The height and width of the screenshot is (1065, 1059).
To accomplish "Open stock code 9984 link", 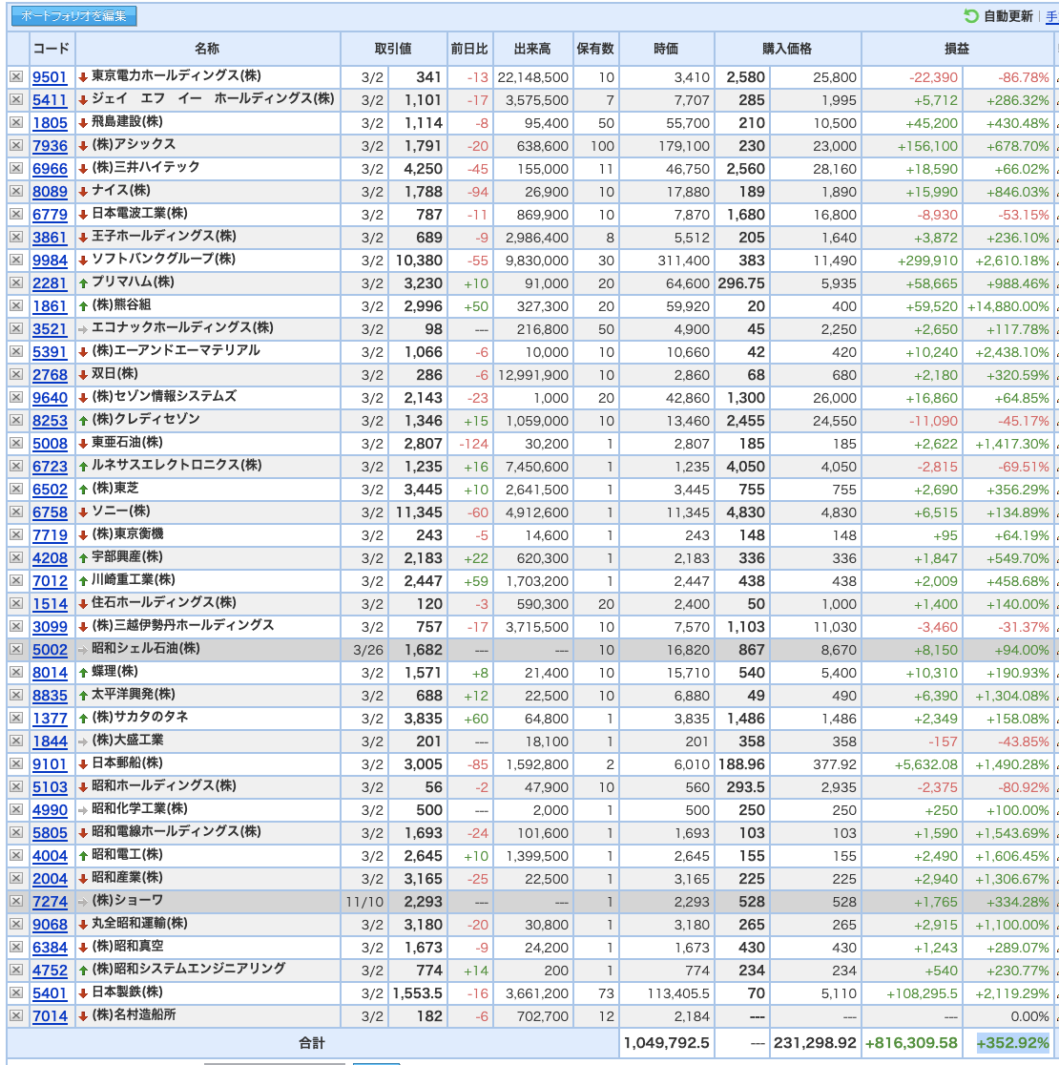I will click(x=51, y=261).
